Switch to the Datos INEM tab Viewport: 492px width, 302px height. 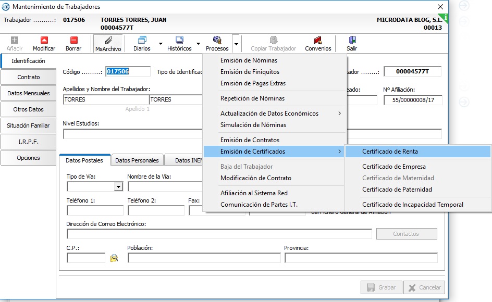[184, 160]
